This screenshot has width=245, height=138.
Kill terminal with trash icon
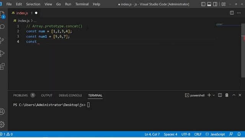[x=227, y=95]
